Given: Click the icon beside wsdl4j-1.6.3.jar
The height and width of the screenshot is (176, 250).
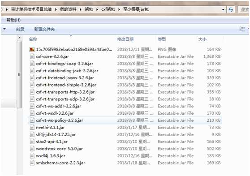Looking at the screenshot, I should tap(32, 156).
